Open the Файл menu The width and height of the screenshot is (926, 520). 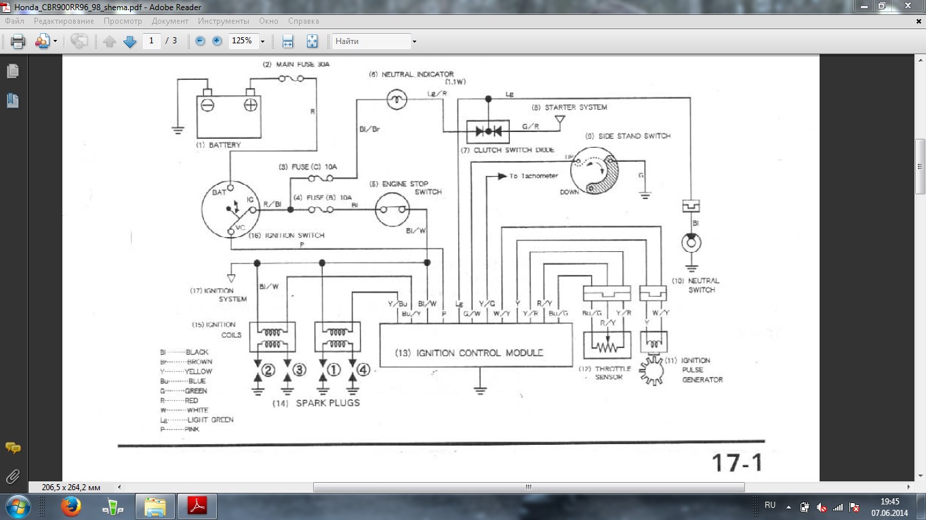14,21
